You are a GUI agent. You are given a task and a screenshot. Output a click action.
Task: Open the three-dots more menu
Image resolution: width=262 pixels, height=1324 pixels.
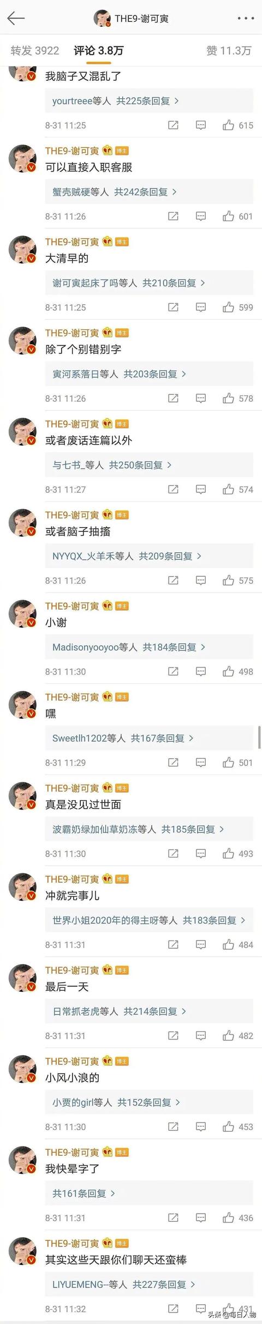pyautogui.click(x=246, y=19)
